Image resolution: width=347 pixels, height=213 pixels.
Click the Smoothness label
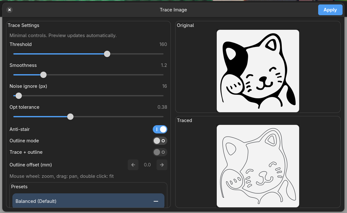(x=23, y=65)
